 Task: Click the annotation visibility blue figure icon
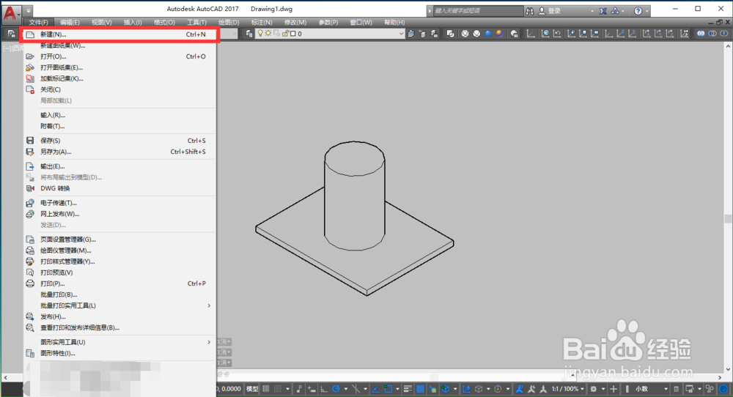[519, 389]
